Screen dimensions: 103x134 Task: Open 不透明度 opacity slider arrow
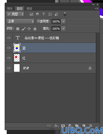[x=63, y=21]
